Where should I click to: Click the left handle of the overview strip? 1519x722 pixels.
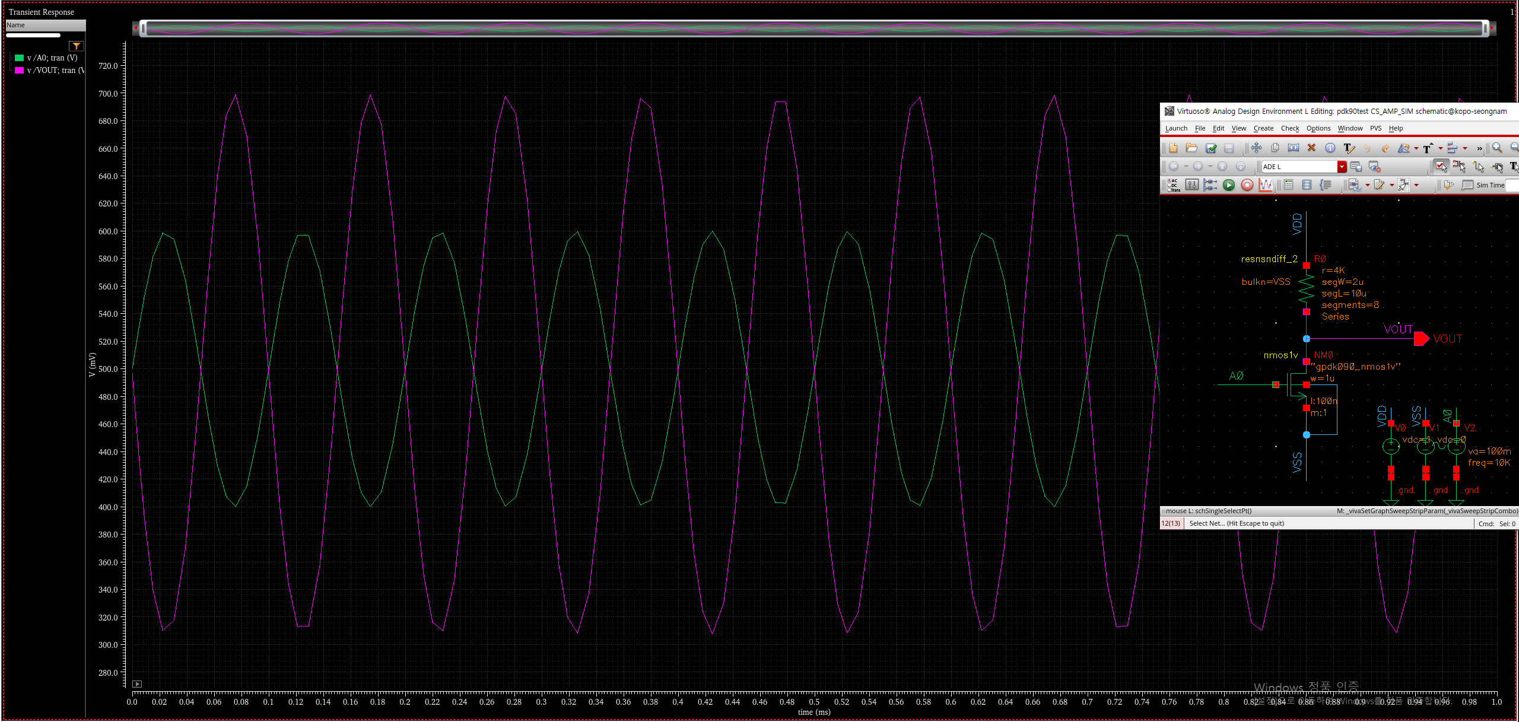tap(143, 28)
